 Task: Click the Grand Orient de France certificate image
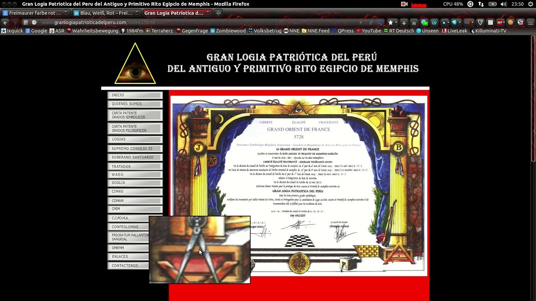coord(299,186)
